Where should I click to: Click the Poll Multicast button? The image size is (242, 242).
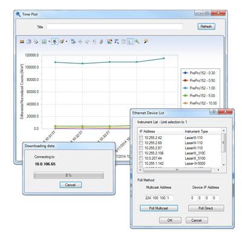point(159,208)
